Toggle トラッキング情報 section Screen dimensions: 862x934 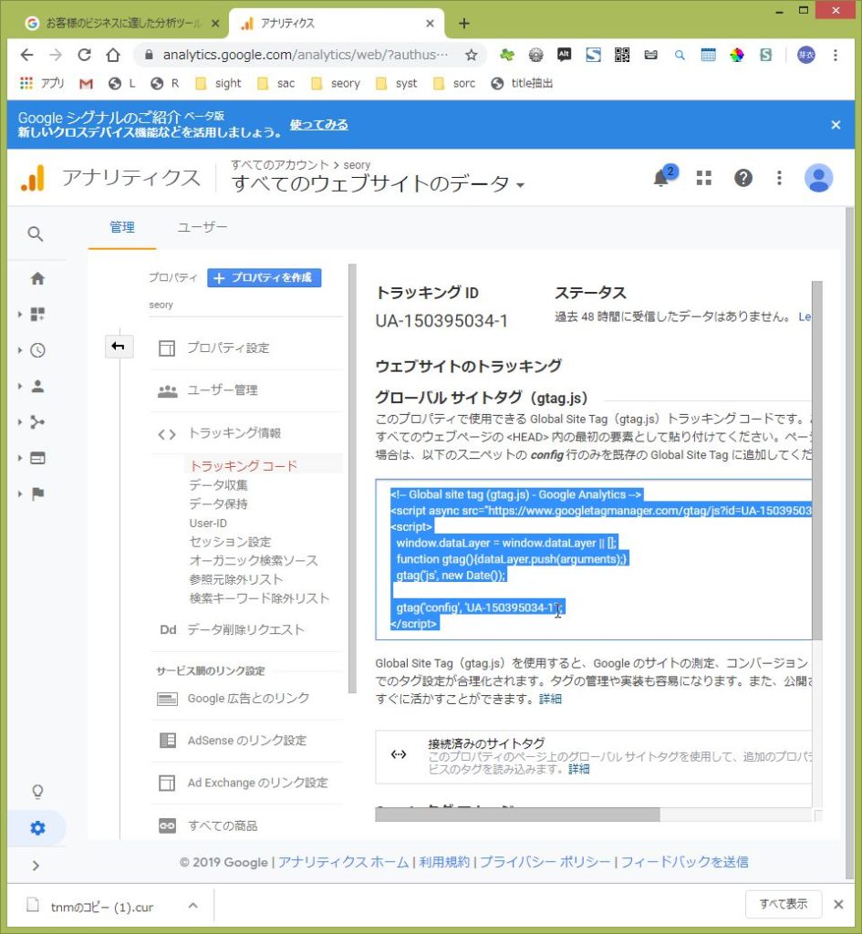[x=234, y=433]
